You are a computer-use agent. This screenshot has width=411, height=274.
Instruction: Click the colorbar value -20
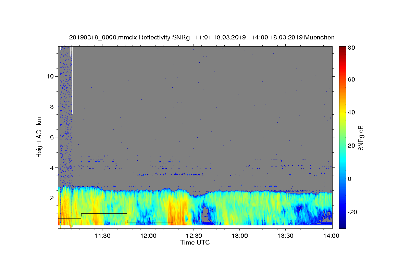click(352, 212)
